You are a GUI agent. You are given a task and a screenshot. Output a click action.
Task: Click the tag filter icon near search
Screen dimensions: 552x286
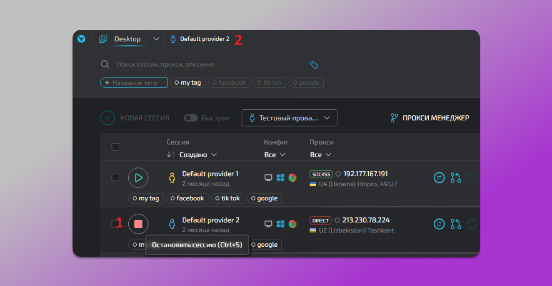click(x=314, y=64)
